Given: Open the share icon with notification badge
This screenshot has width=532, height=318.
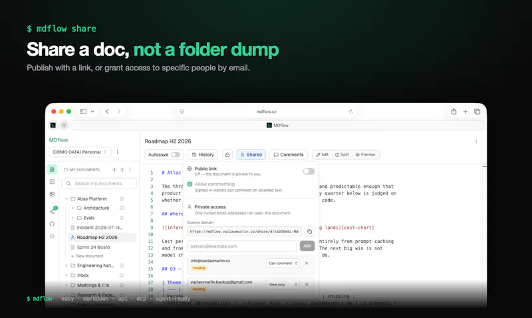Looking at the screenshot, I should click(x=53, y=210).
